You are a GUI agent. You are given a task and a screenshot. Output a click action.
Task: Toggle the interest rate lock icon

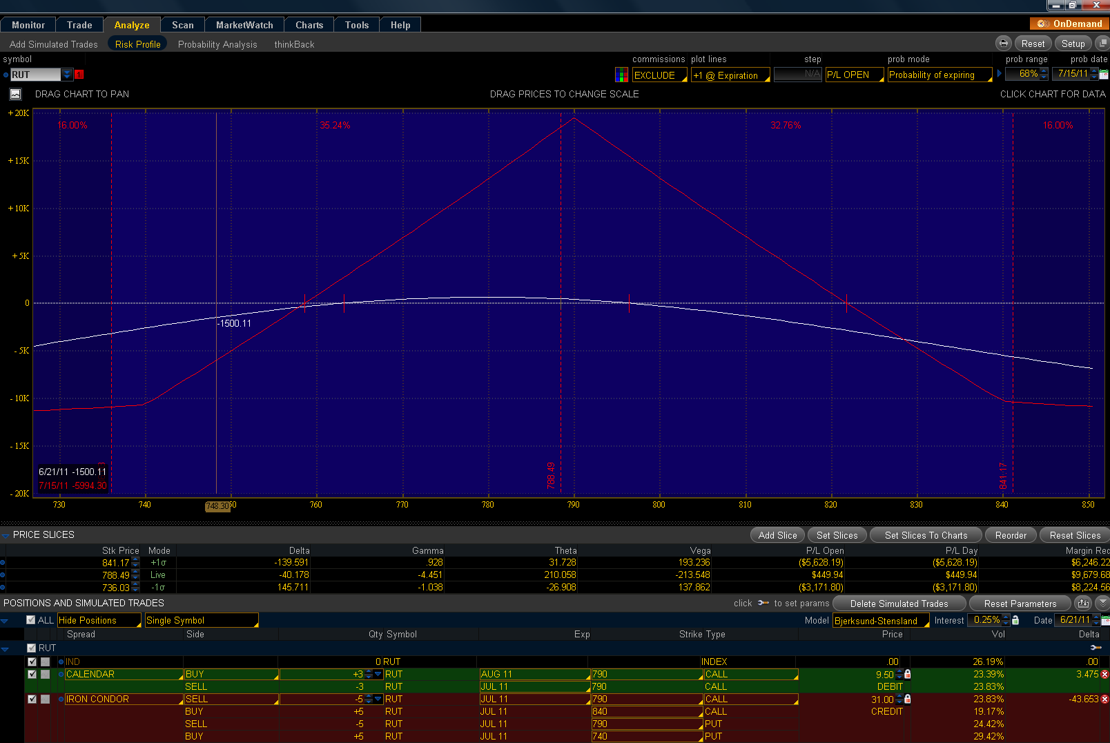point(1015,620)
